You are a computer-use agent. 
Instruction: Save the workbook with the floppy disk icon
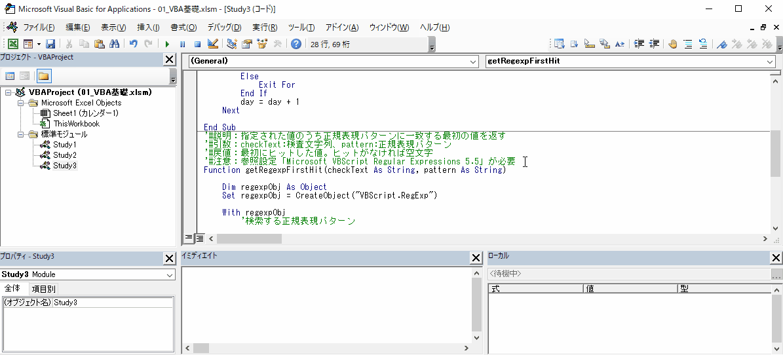click(x=50, y=44)
